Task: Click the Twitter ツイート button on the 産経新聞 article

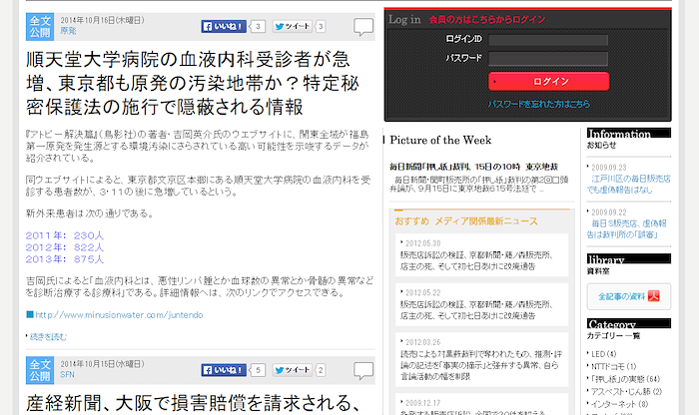Action: coord(292,370)
